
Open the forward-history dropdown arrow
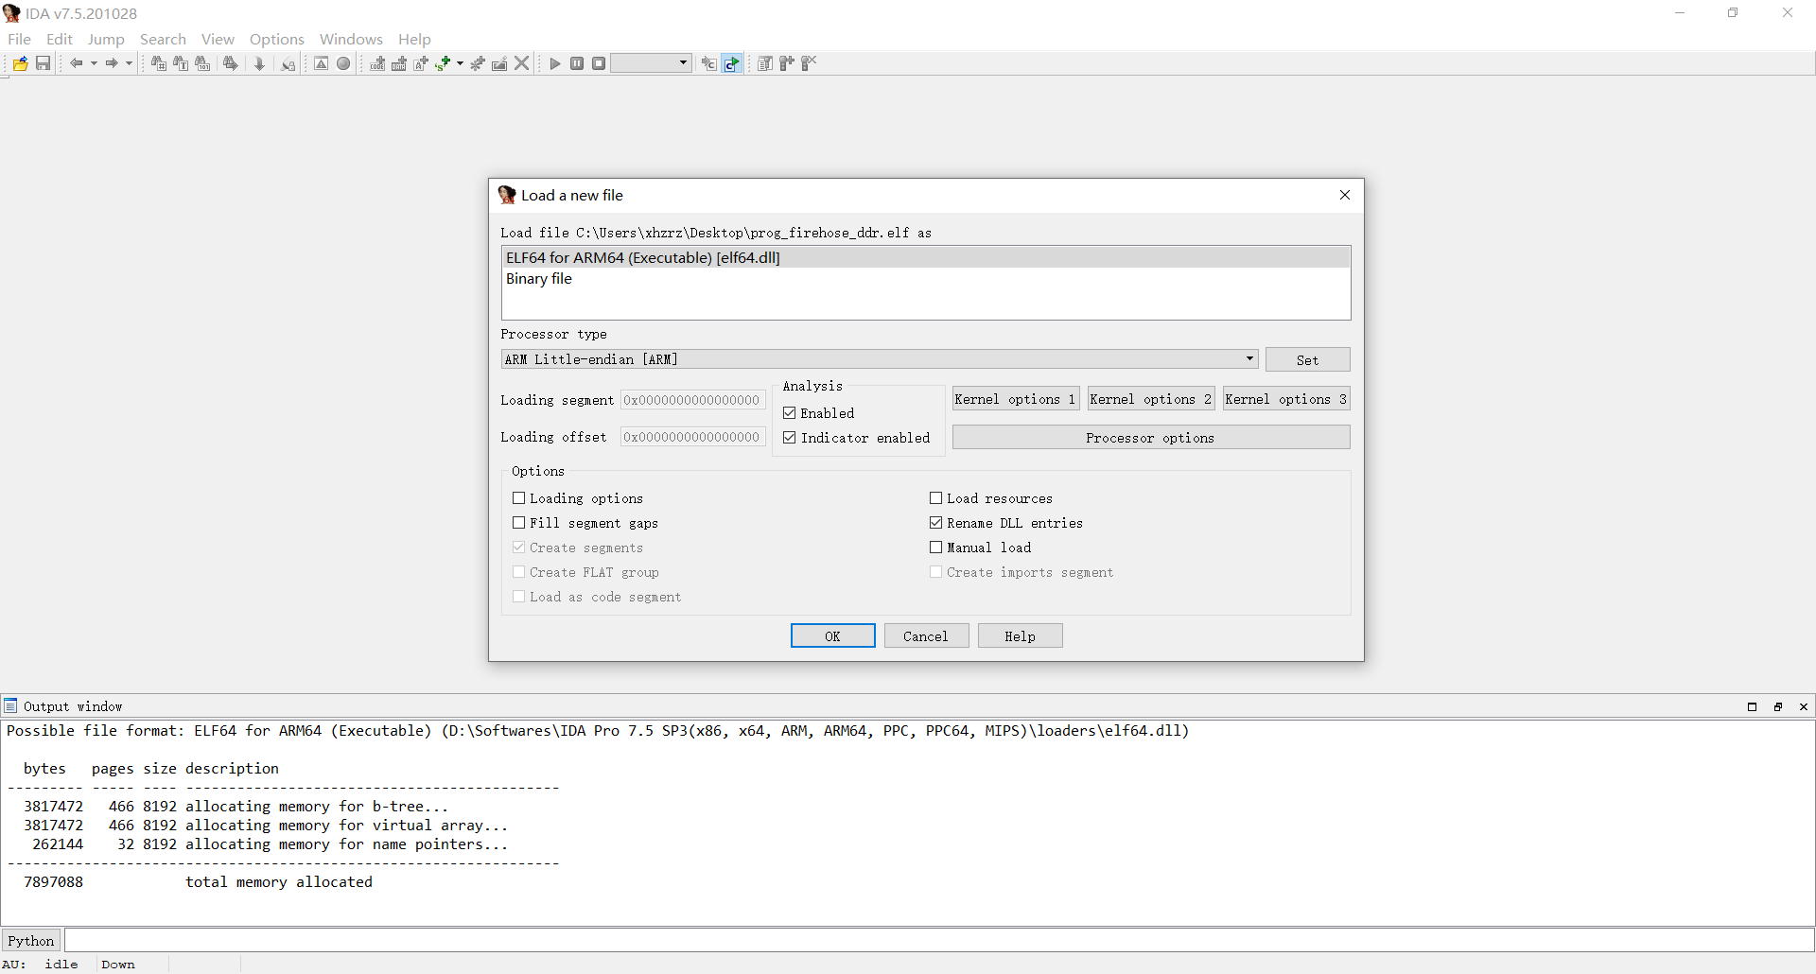point(129,63)
